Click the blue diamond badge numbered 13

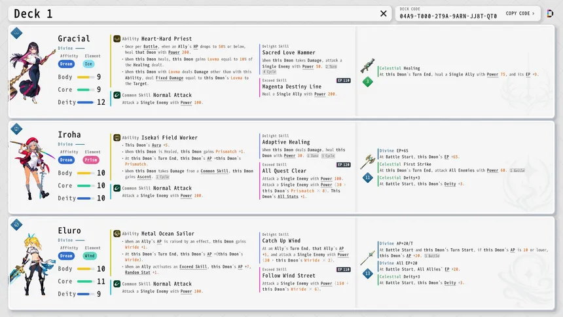pos(368,274)
